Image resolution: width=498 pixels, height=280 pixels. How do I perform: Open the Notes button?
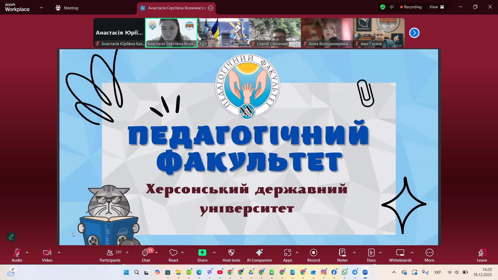click(x=342, y=255)
